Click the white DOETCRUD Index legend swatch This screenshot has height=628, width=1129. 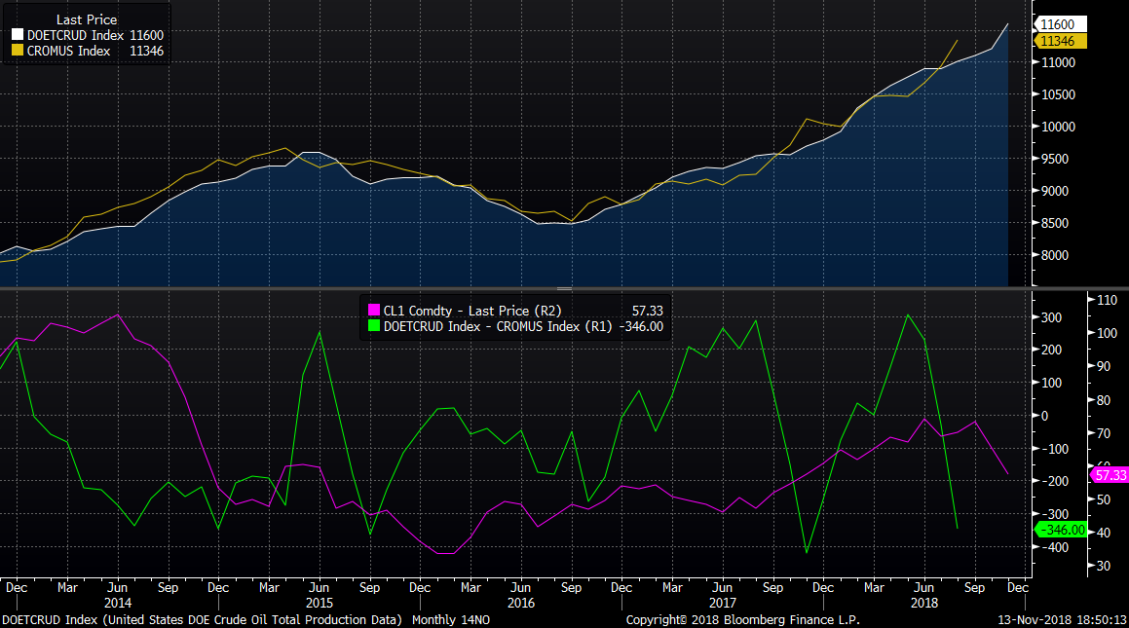tap(17, 35)
